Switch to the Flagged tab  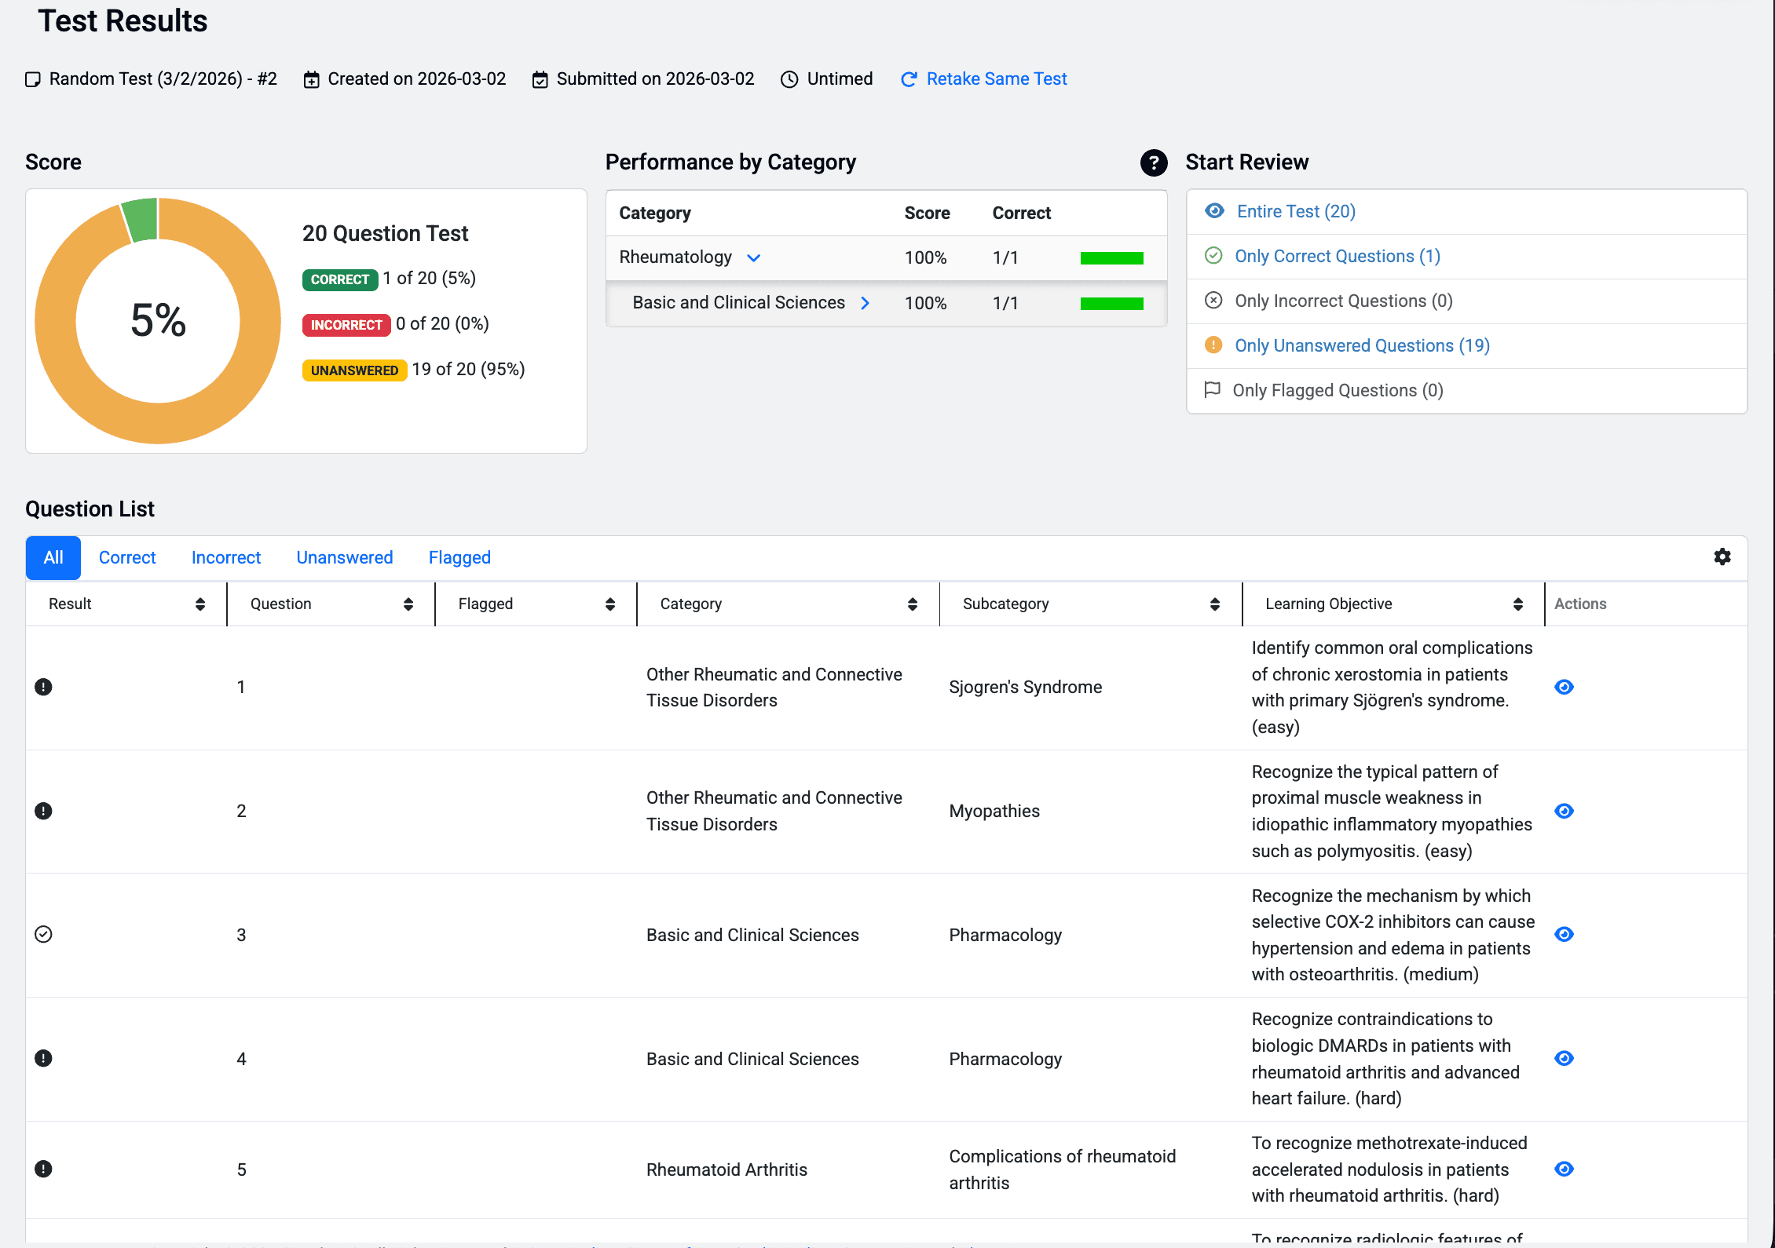tap(459, 557)
